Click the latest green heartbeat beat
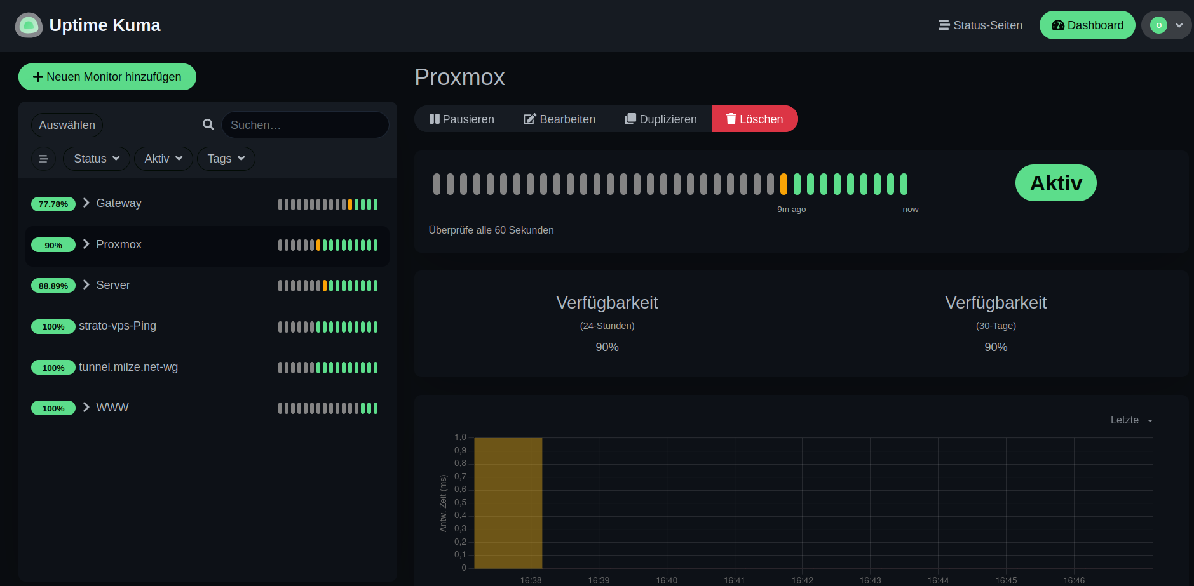 [x=904, y=184]
